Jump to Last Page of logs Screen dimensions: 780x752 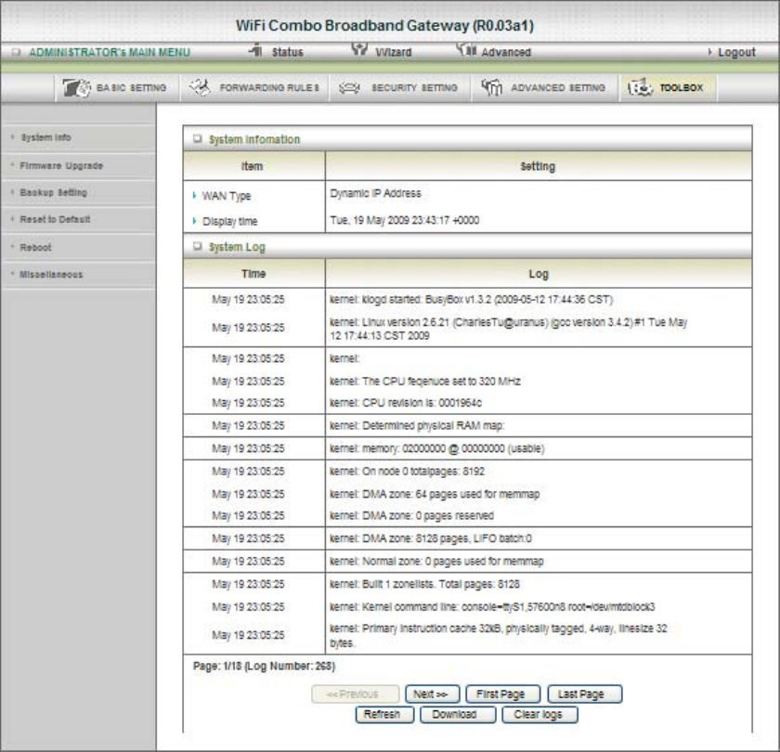(584, 694)
